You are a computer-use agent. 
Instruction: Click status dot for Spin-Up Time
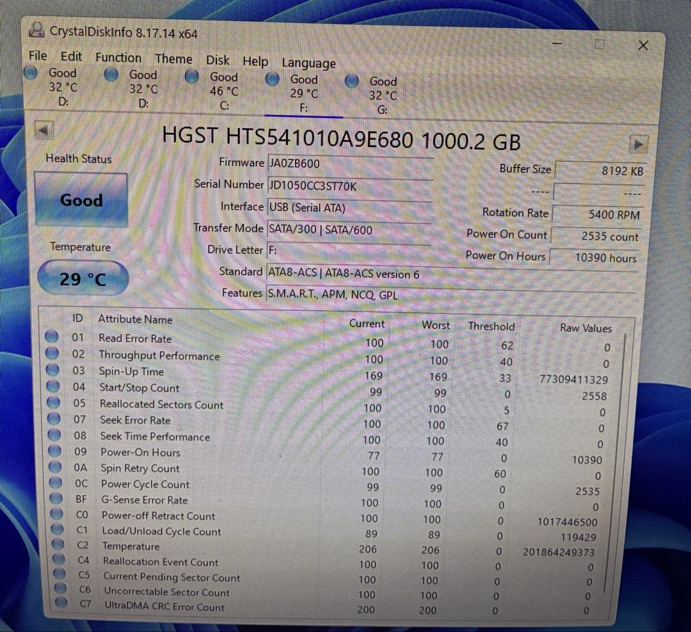point(52,369)
